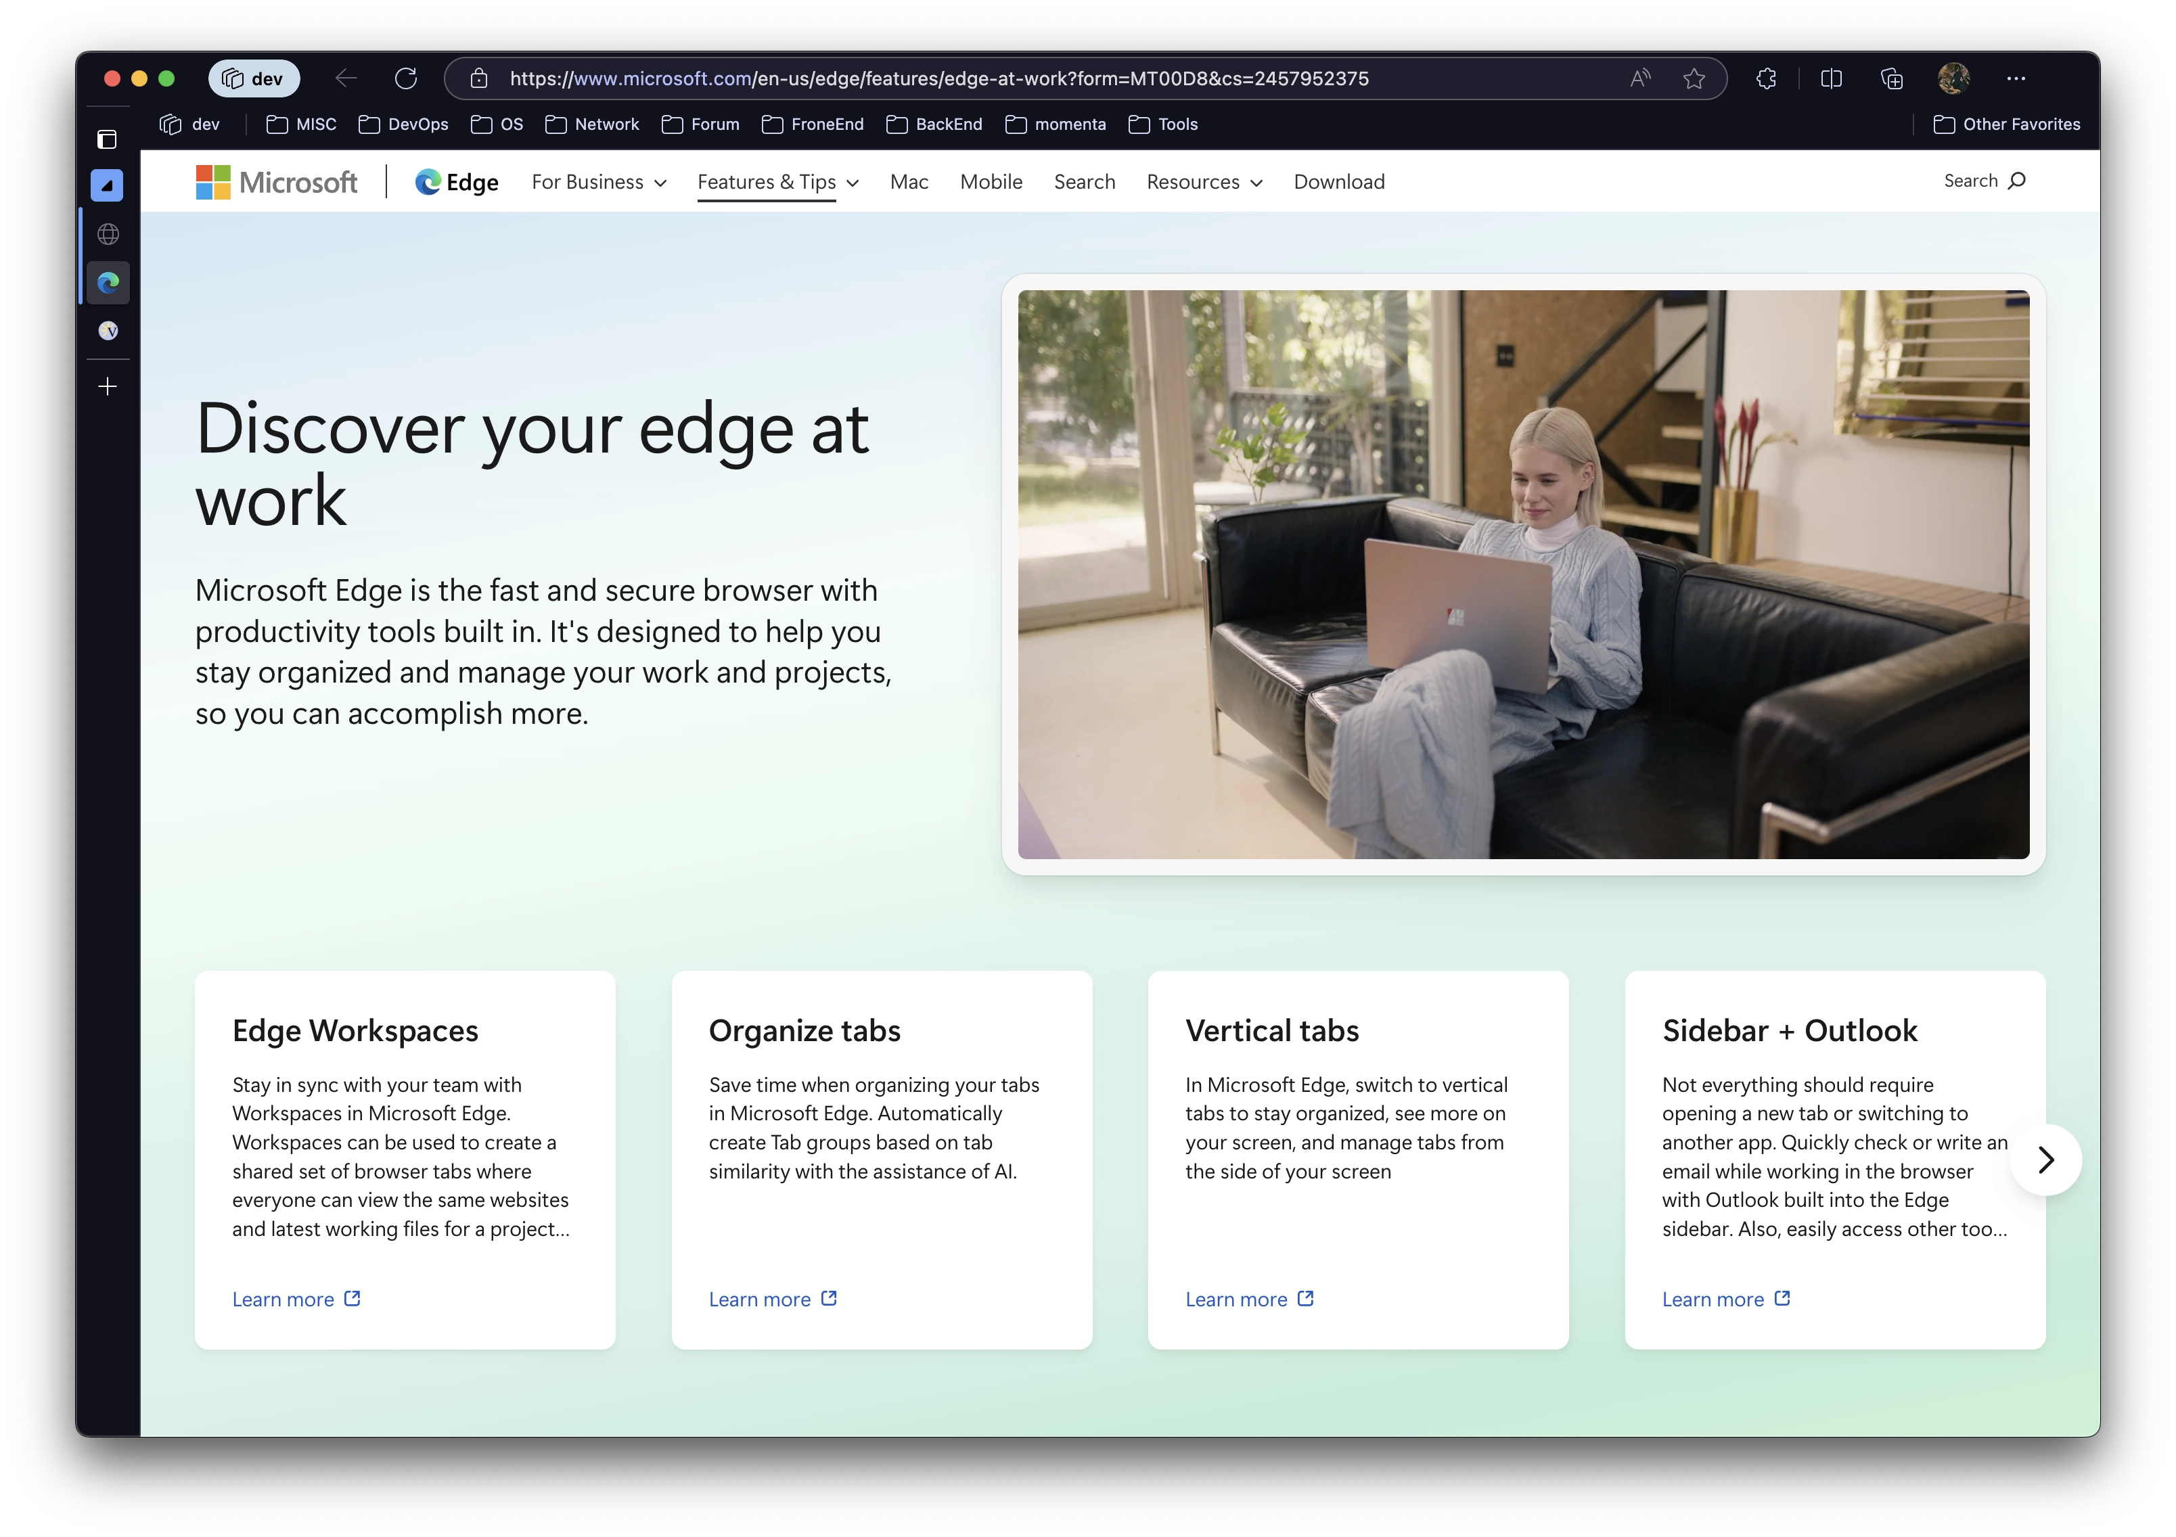This screenshot has height=1537, width=2176.
Task: Open the BackEnd favorites folder
Action: 934,124
